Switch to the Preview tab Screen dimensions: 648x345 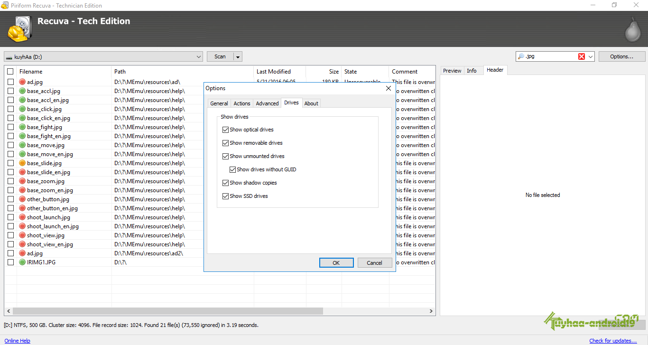click(452, 71)
